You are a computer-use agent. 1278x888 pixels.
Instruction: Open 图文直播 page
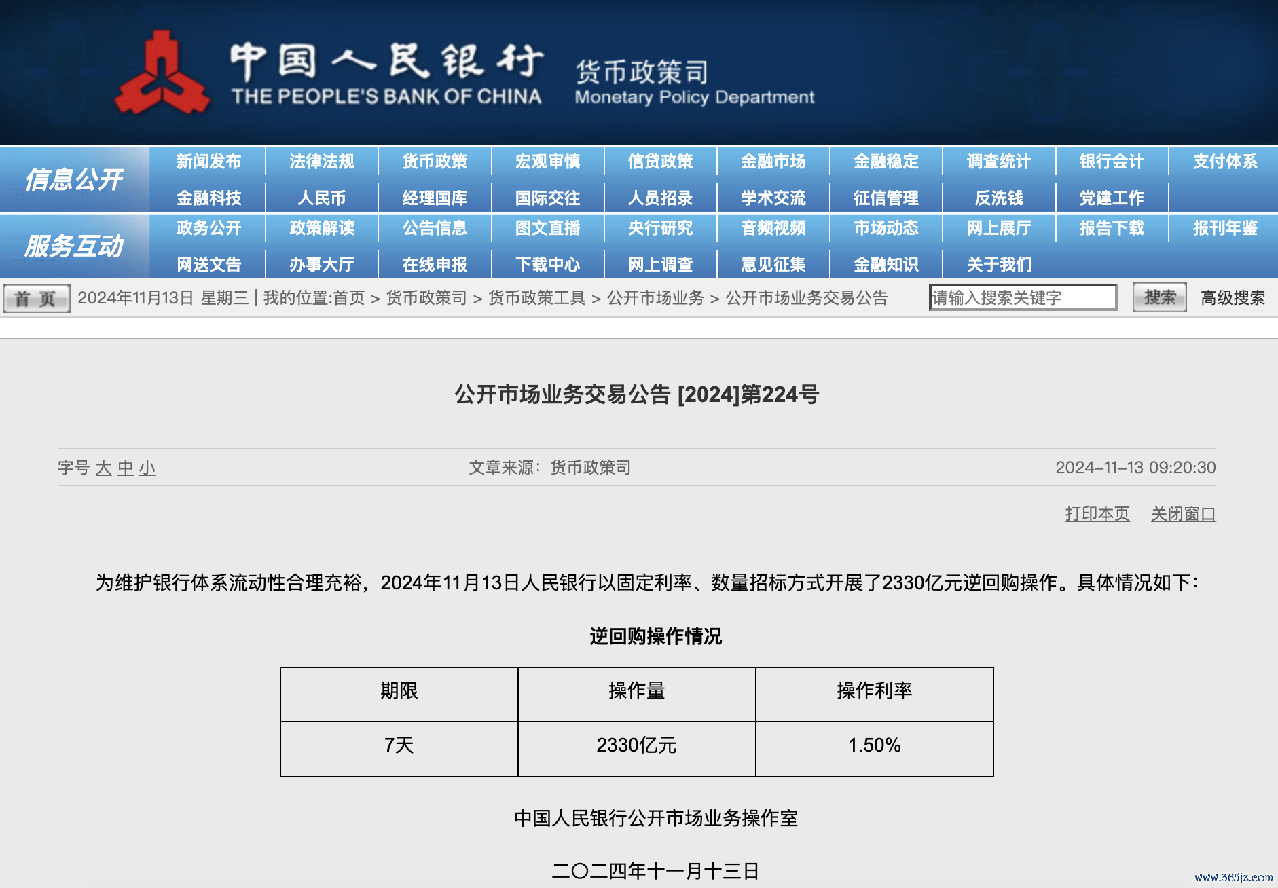(547, 228)
